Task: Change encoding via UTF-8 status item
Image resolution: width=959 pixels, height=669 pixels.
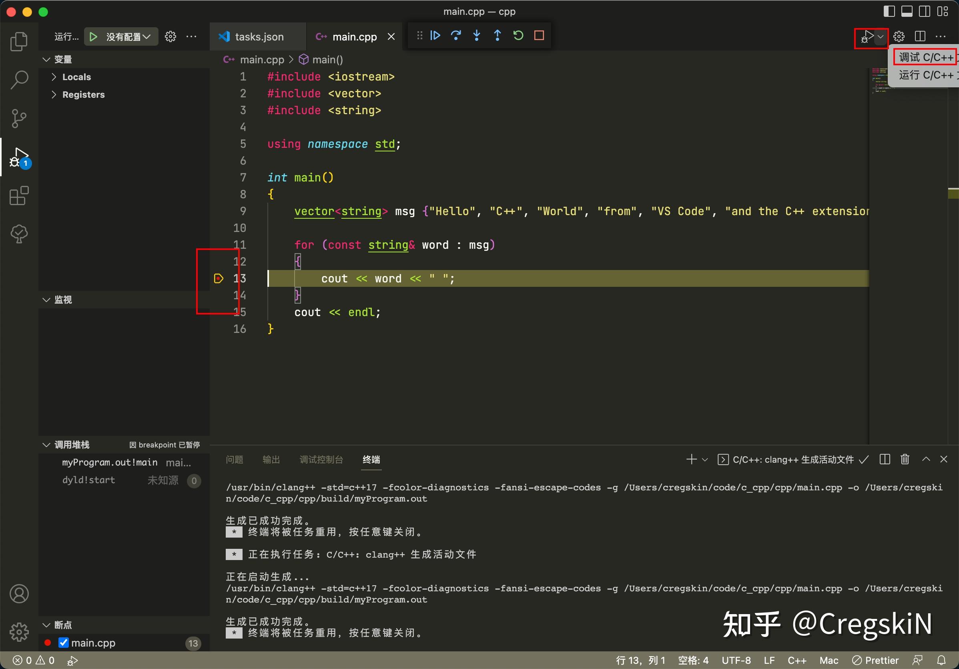Action: pos(736,660)
